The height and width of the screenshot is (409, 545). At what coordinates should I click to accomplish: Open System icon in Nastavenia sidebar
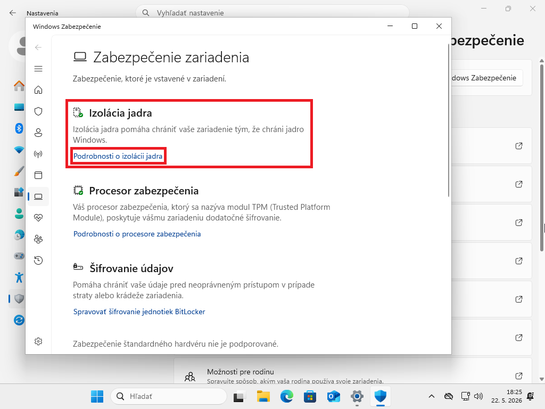(x=19, y=107)
